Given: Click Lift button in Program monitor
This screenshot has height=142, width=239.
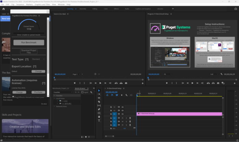Looking at the screenshot, I should (208, 83).
